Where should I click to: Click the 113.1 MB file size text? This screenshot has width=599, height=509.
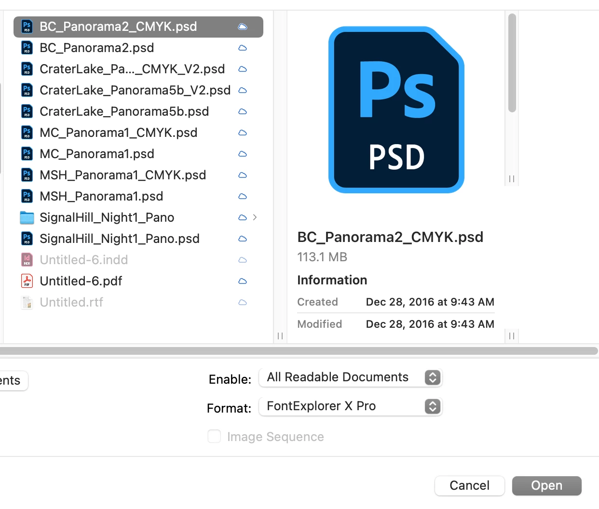pos(322,257)
